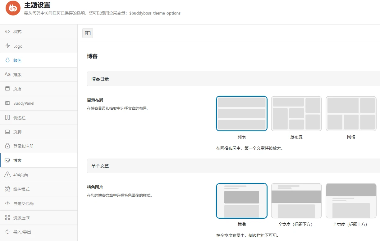Click the 页眉 header panel icon
The image size is (380, 241).
7,89
